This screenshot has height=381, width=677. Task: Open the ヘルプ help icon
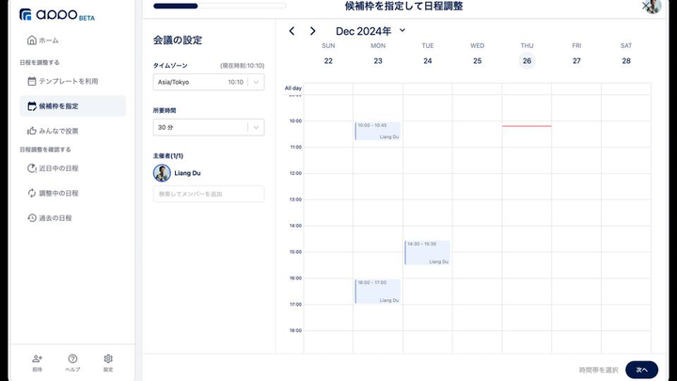tap(72, 361)
